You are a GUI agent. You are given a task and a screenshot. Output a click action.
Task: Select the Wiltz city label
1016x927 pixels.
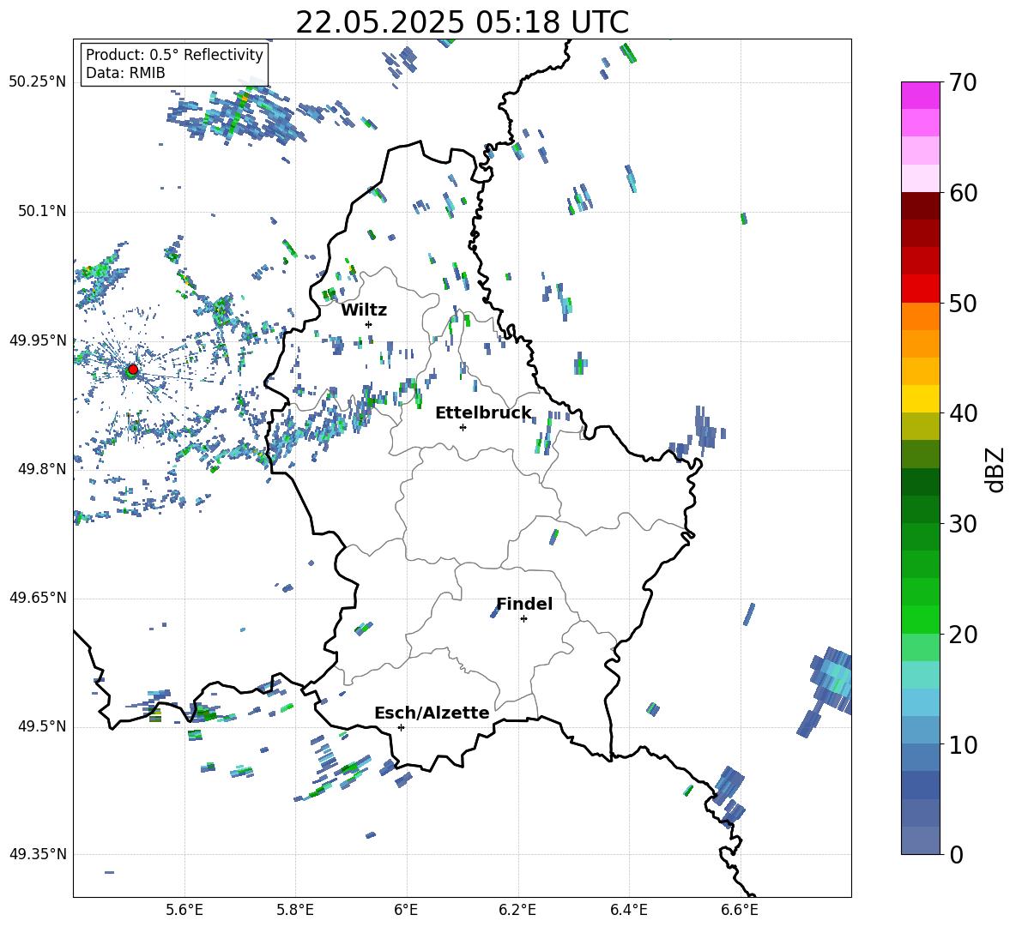[x=364, y=310]
